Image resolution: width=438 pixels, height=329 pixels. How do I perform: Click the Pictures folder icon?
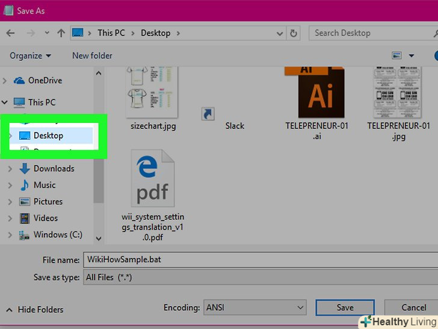pos(25,202)
